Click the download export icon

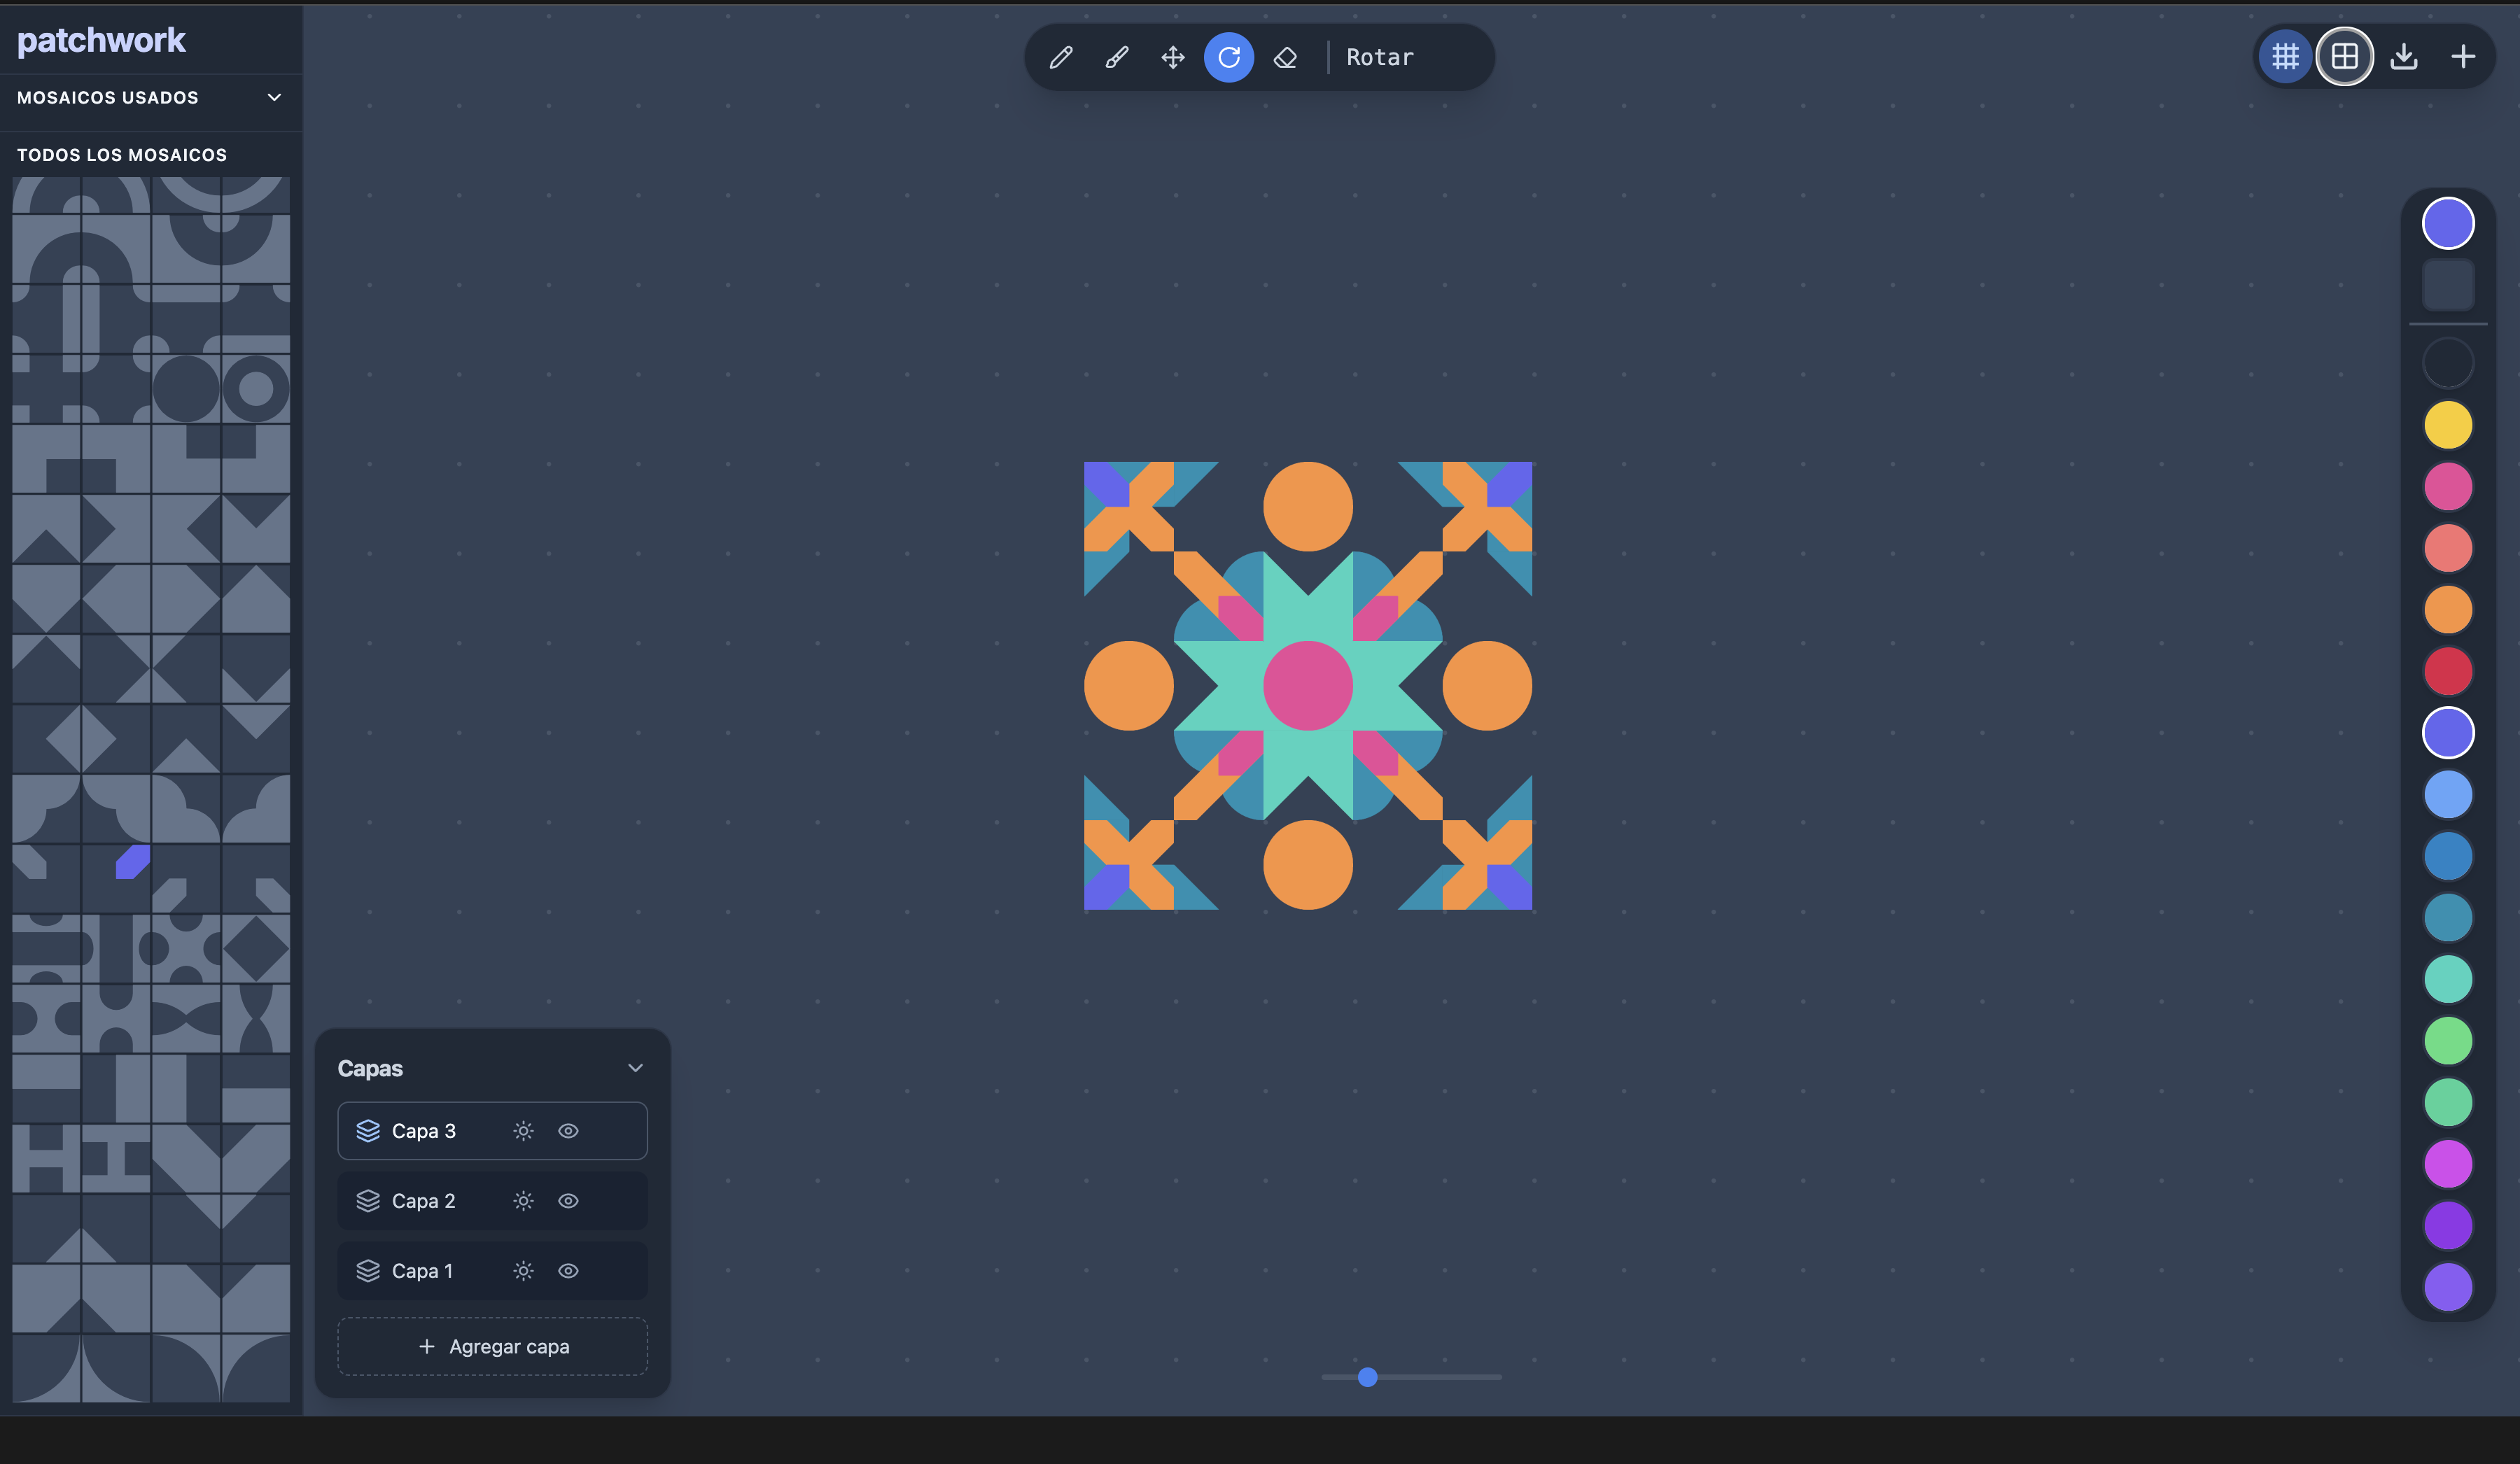(x=2404, y=56)
